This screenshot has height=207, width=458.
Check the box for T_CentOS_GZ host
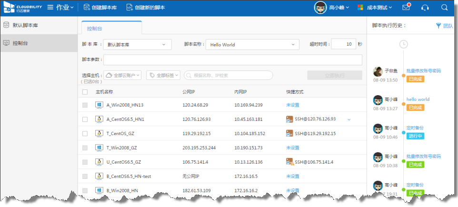85,134
